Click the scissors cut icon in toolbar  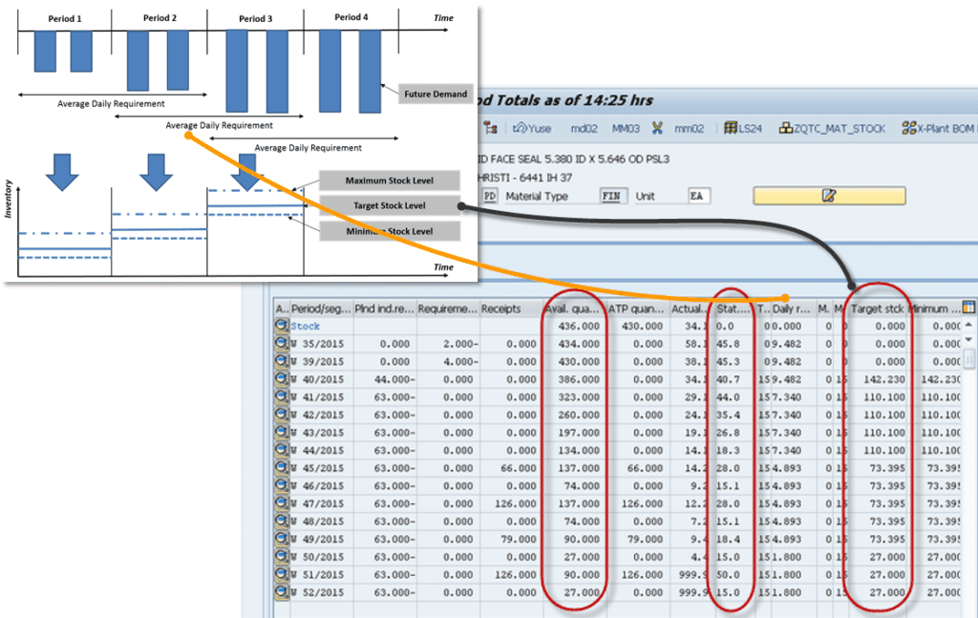656,127
